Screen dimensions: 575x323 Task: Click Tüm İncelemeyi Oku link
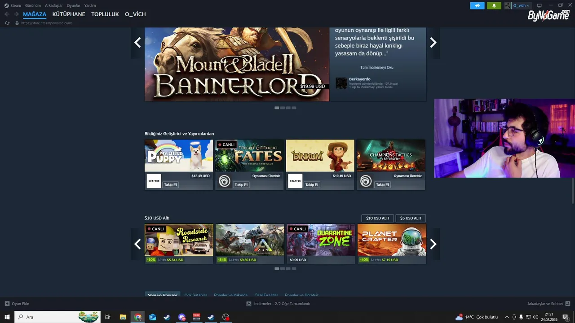tap(376, 67)
